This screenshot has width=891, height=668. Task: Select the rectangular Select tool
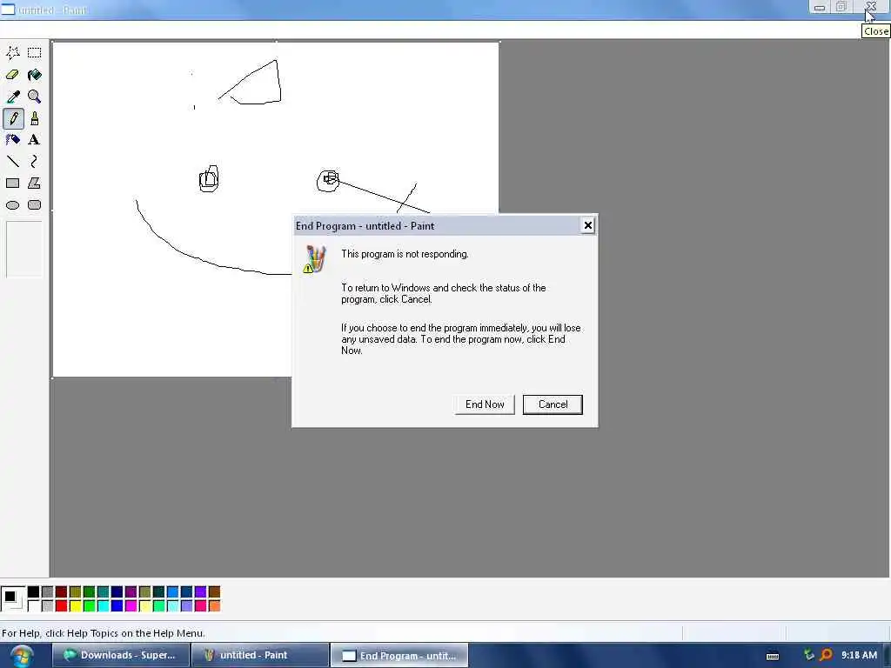(35, 53)
